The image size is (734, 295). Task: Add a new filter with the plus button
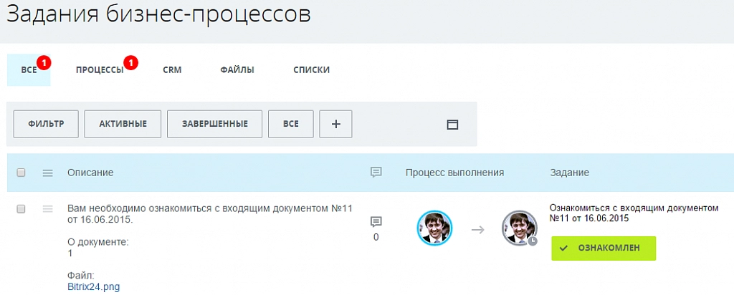[335, 124]
